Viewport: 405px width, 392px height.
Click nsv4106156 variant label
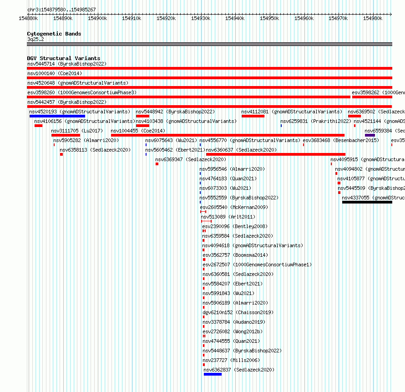coord(85,121)
